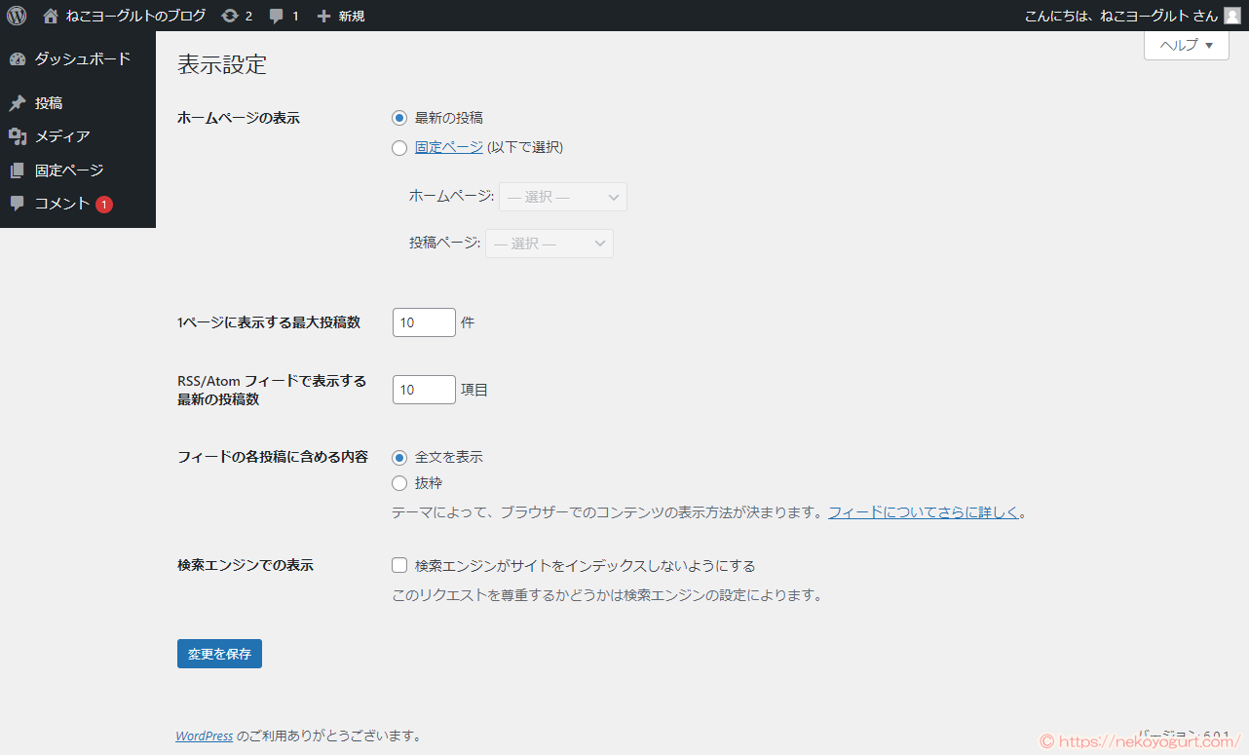
Task: Click the comments bubble icon in admin bar
Action: click(276, 15)
